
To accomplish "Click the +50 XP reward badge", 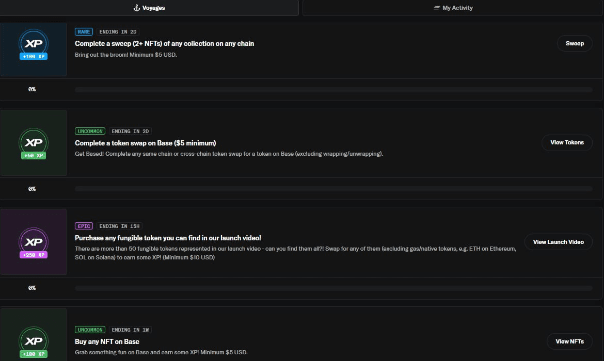I will (34, 155).
